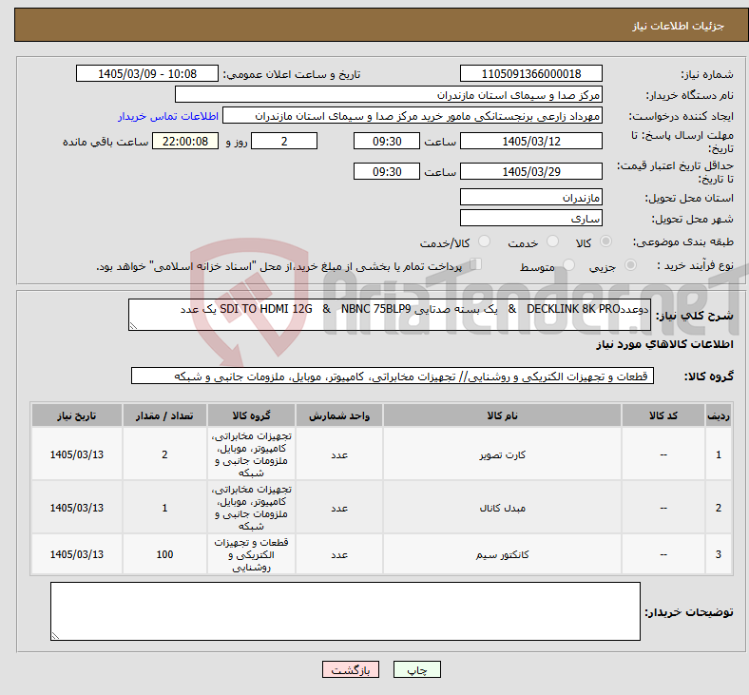749x695 pixels.
Task: Click the quantity 100 cell for کانکتور سیم
Action: point(164,554)
